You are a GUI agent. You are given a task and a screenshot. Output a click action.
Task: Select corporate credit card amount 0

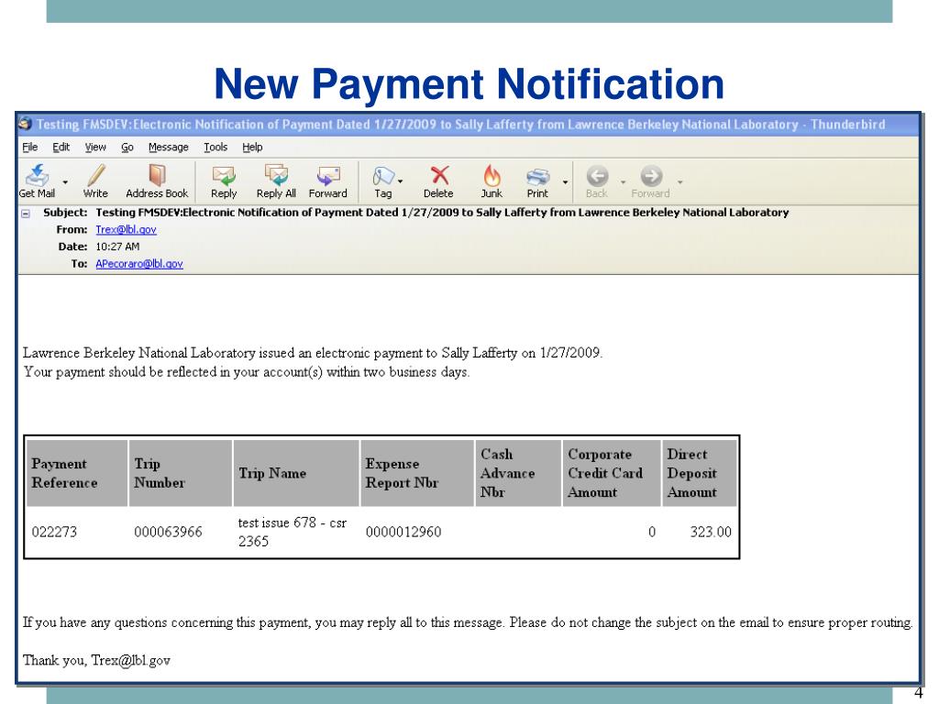[652, 532]
